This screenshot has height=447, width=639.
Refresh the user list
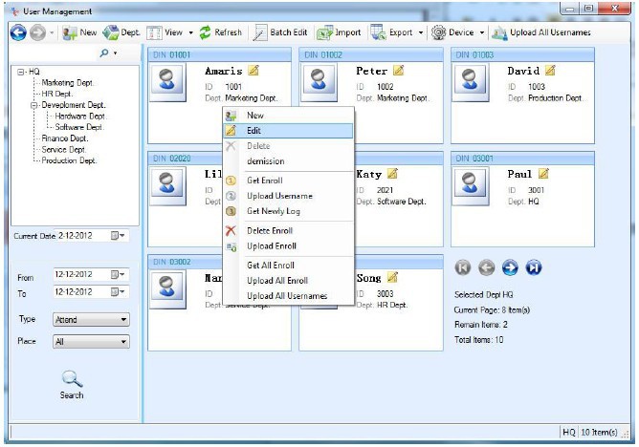pos(220,32)
